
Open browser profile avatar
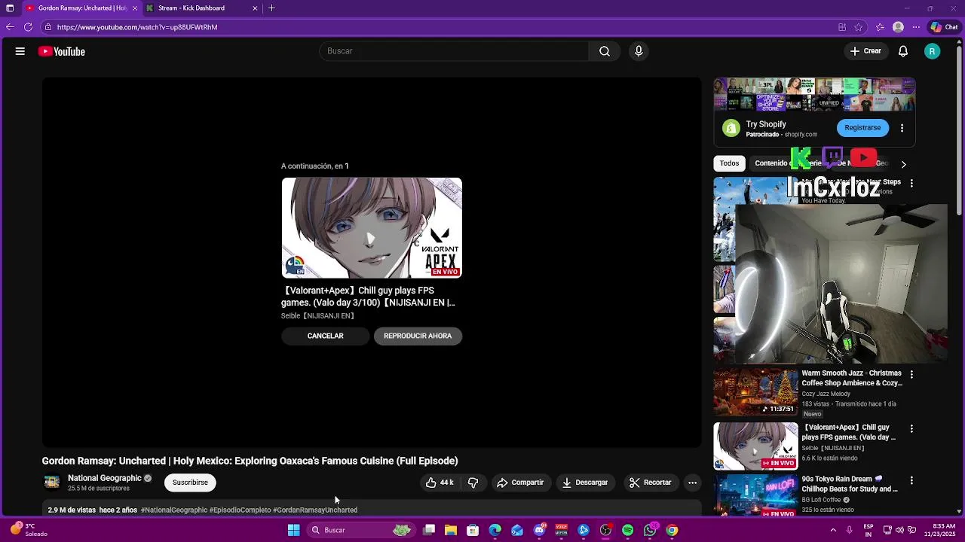click(x=898, y=27)
